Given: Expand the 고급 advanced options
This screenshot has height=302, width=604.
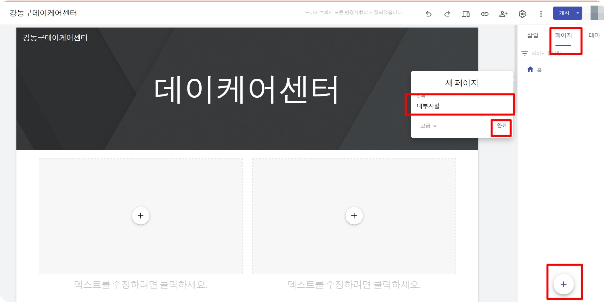Looking at the screenshot, I should pyautogui.click(x=428, y=126).
